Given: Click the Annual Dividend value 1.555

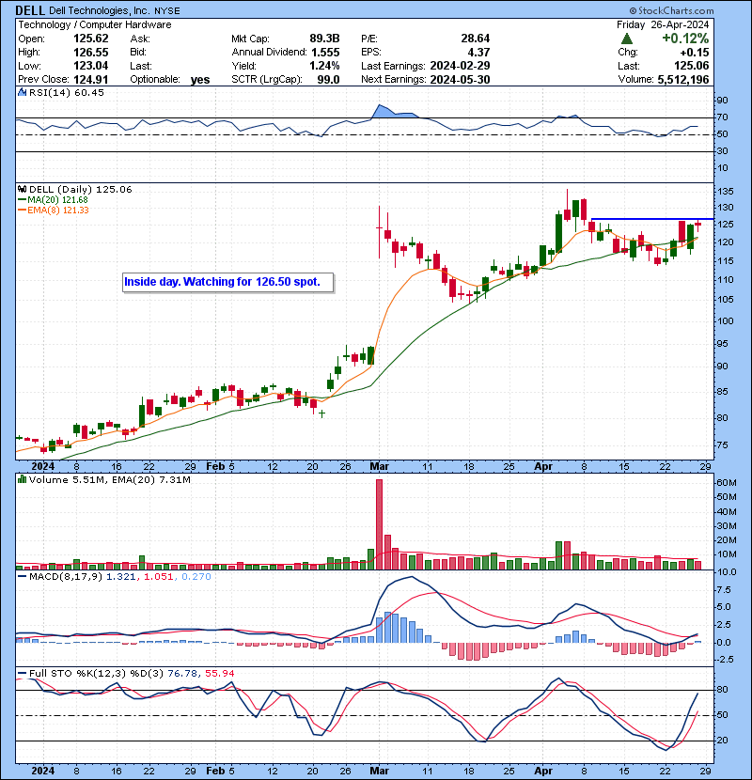Looking at the screenshot, I should tap(325, 53).
